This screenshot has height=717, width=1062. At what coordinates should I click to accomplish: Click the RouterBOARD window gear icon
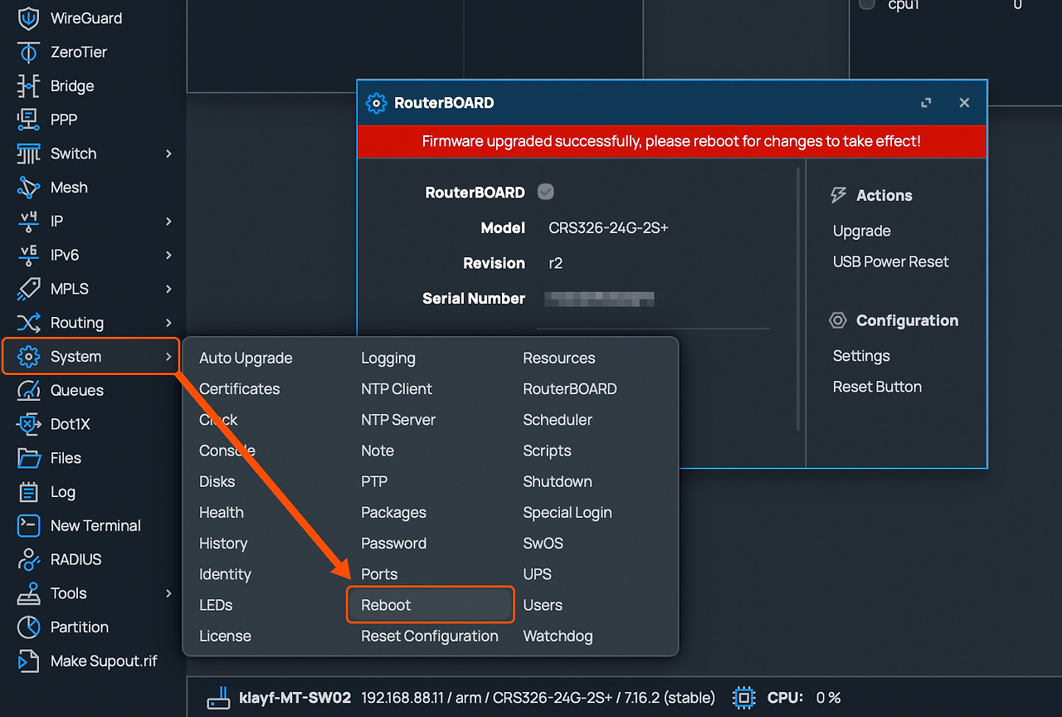tap(376, 103)
